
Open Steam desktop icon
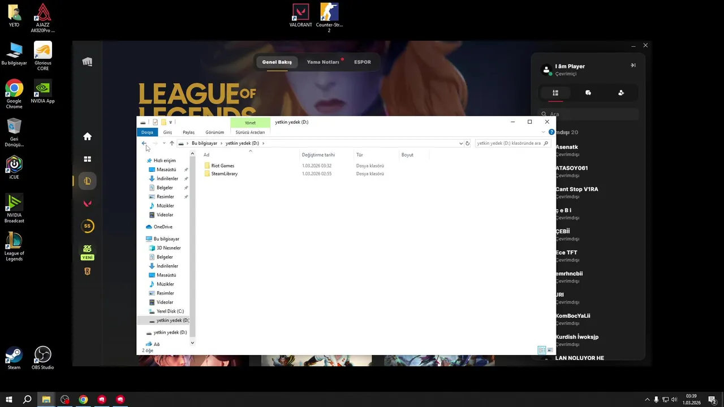(x=14, y=358)
